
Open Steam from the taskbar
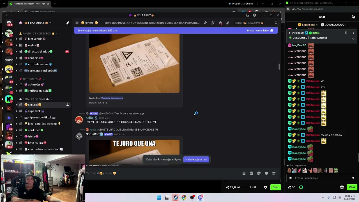pos(175,198)
